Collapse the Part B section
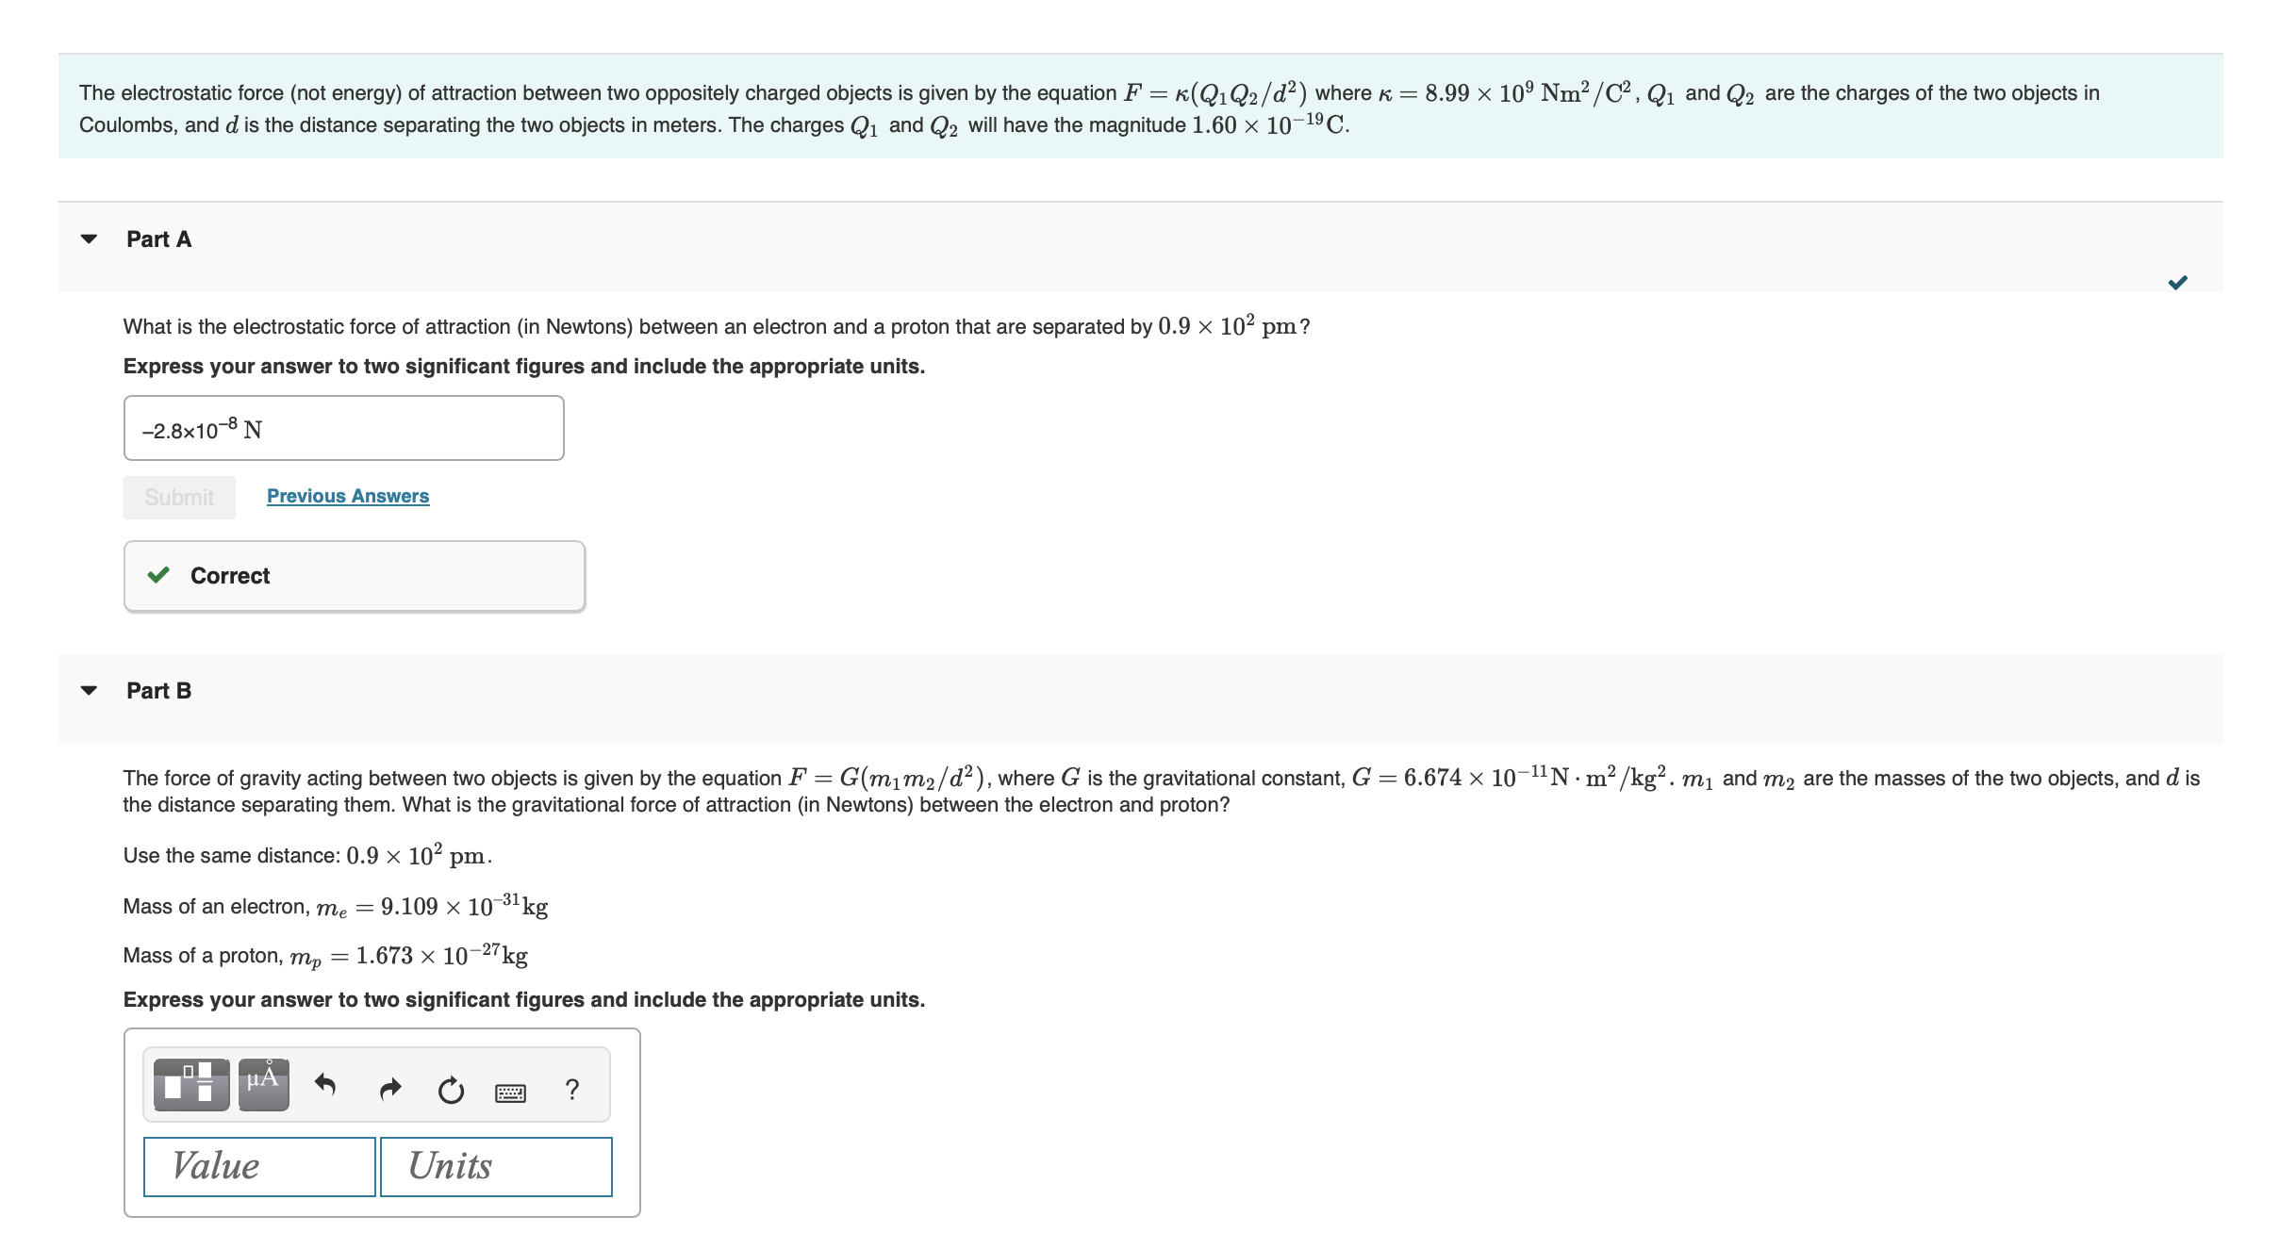This screenshot has height=1233, width=2280. click(x=88, y=690)
